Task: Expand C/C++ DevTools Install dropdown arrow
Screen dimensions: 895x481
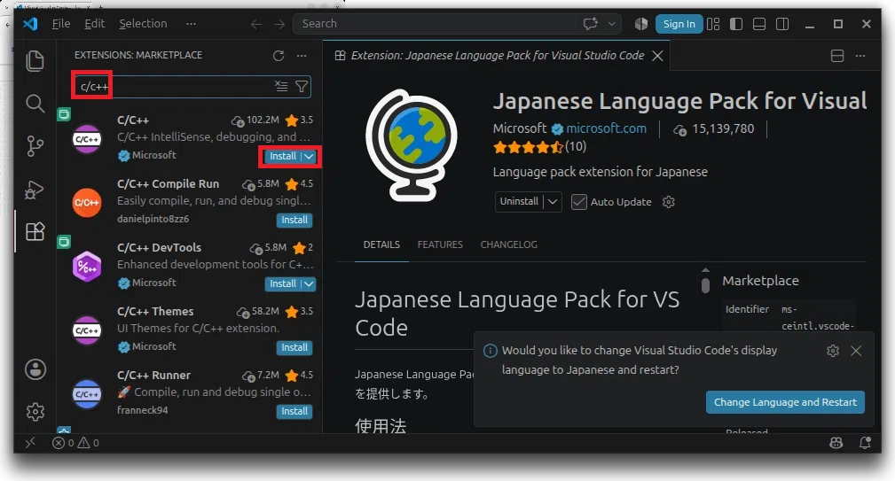Action: (x=308, y=283)
